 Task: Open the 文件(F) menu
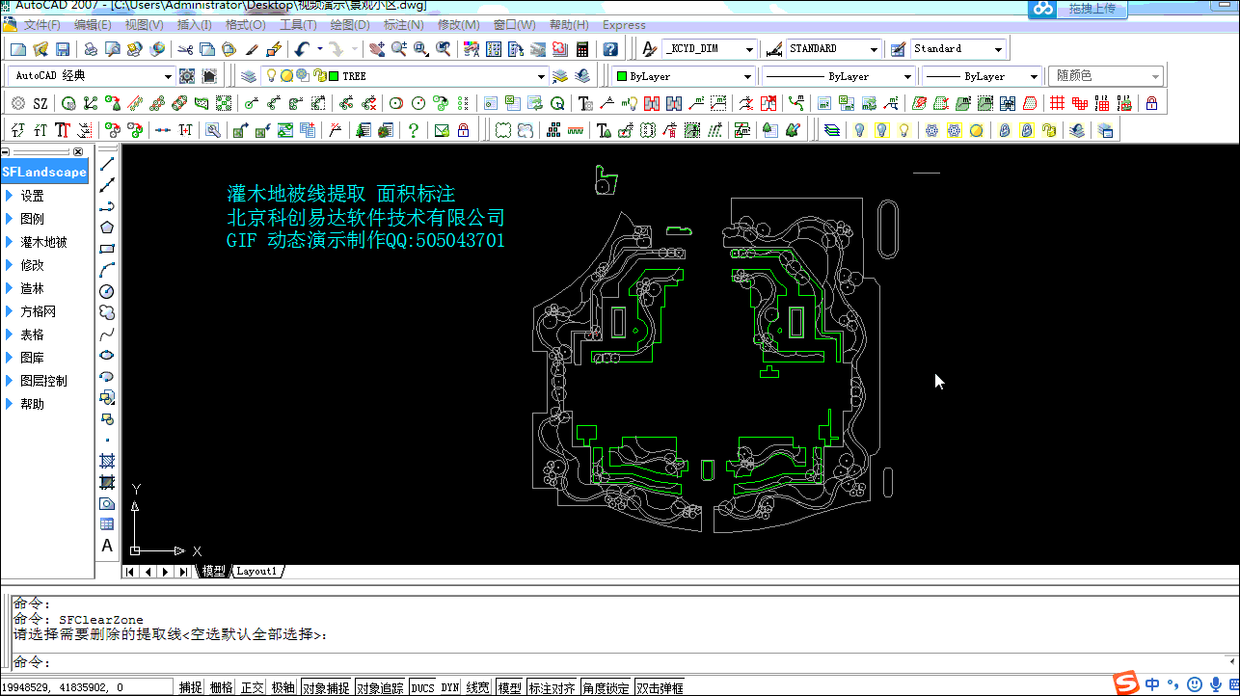41,25
